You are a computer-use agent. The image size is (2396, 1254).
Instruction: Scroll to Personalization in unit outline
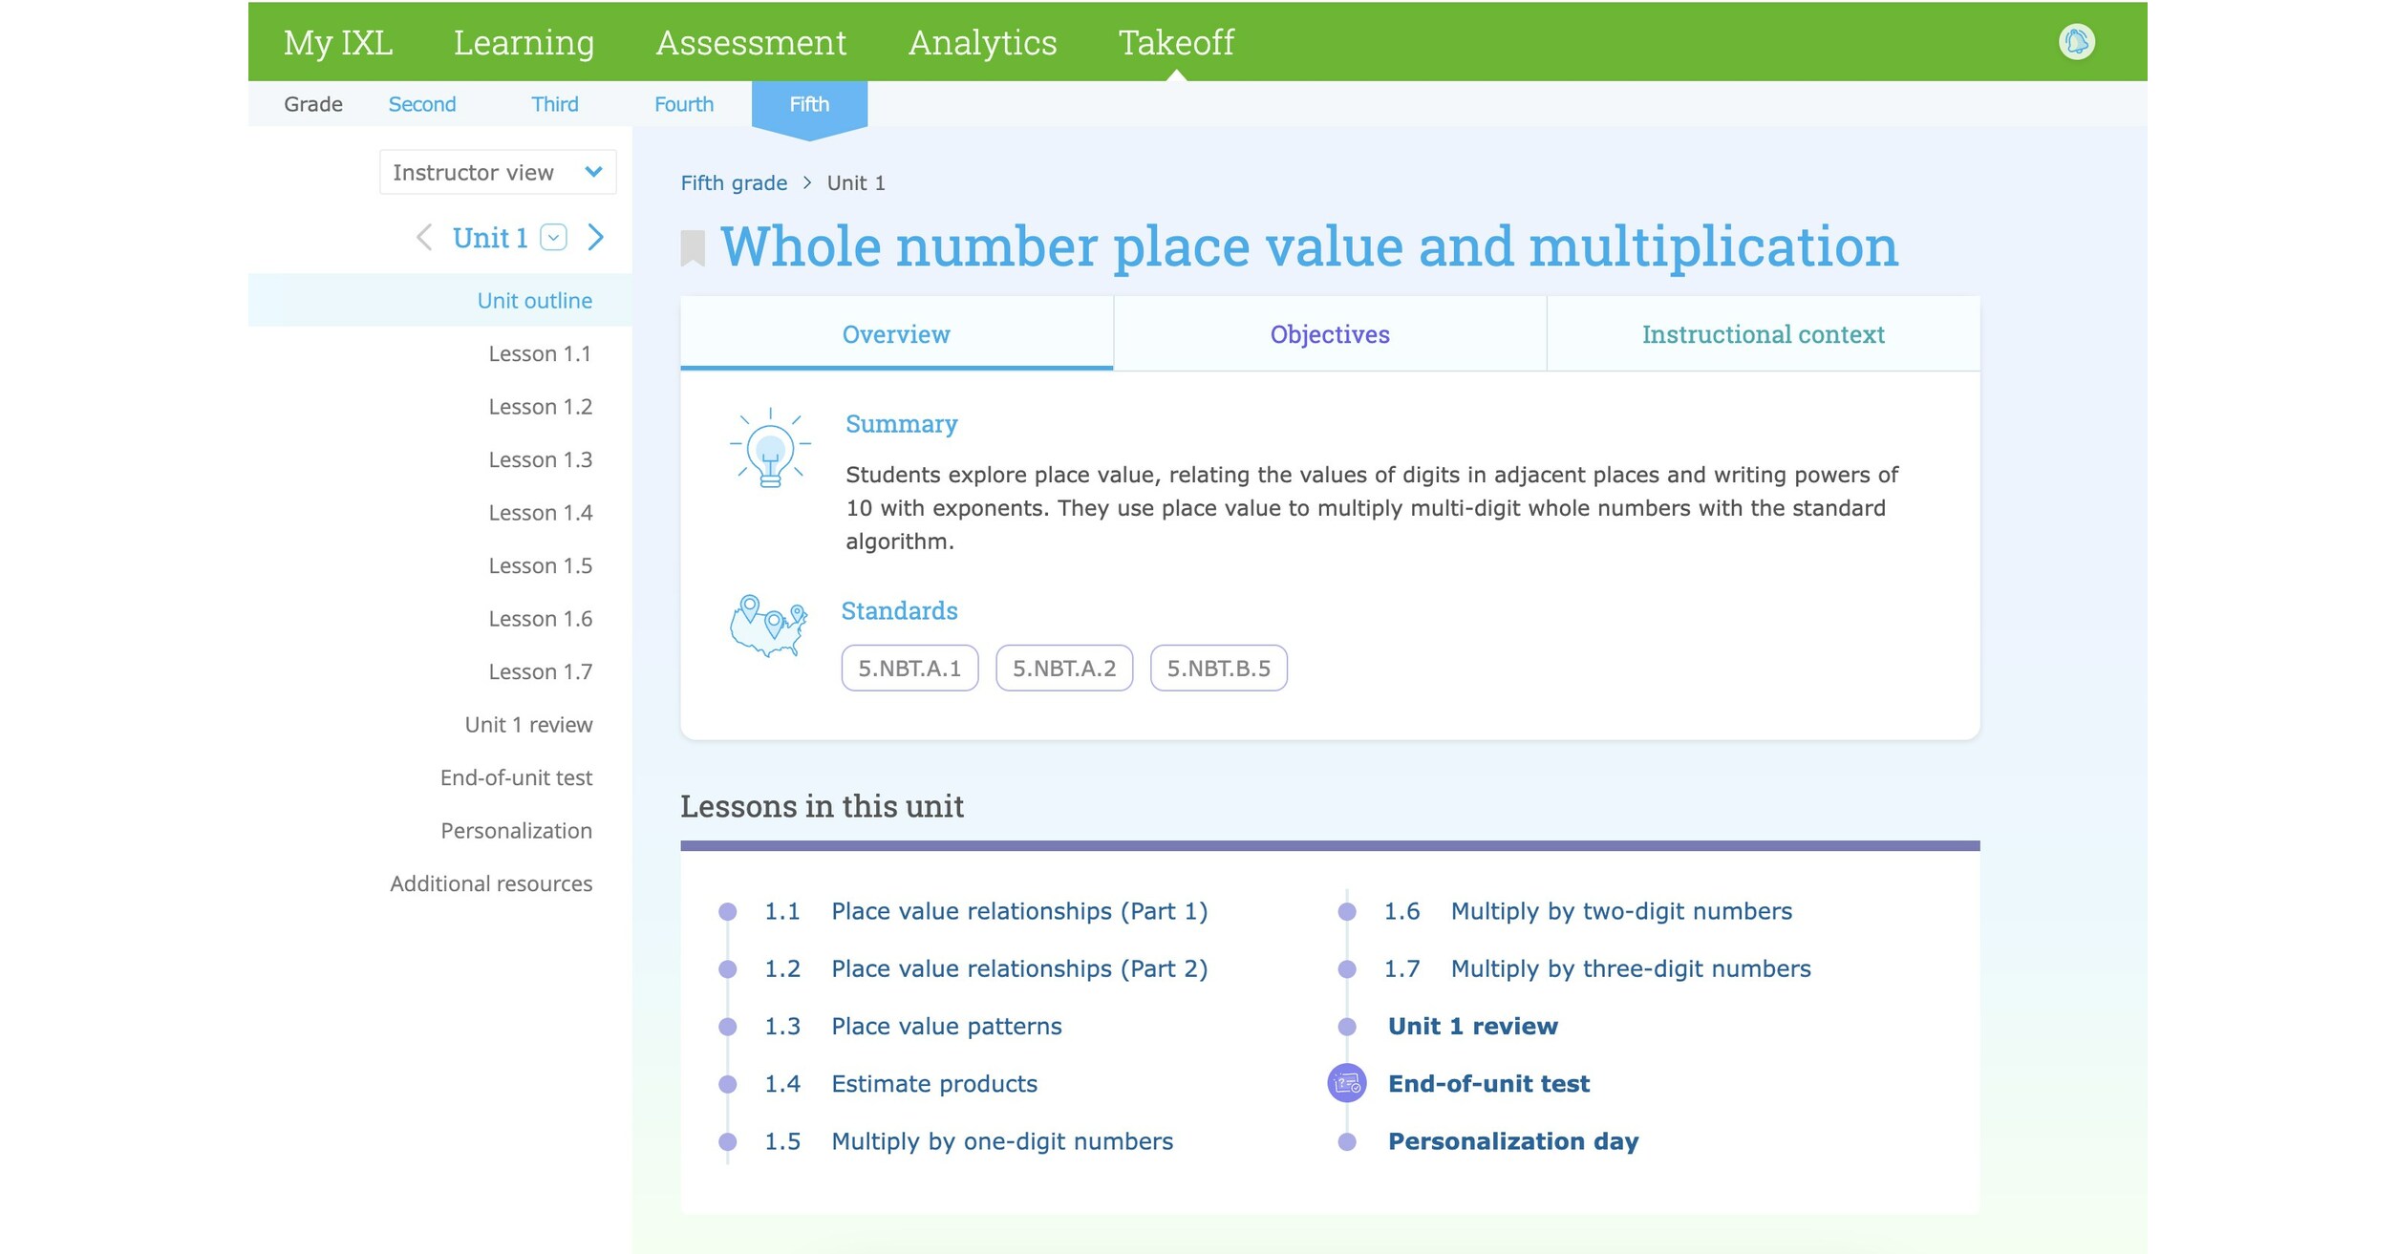[517, 830]
